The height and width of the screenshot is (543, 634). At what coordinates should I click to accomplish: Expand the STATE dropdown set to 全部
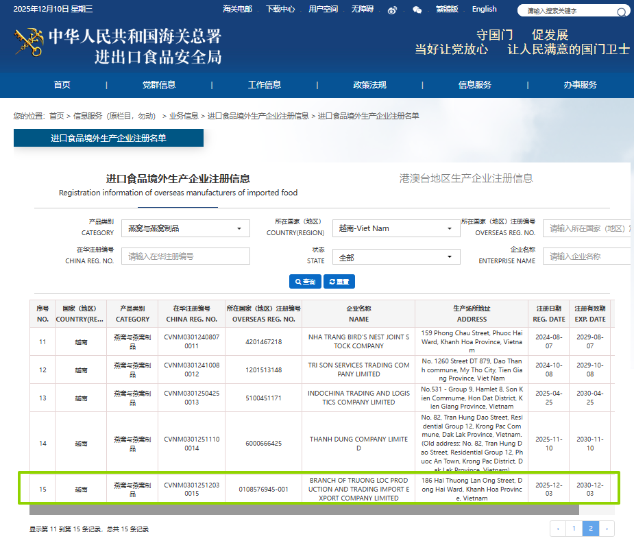coord(396,257)
